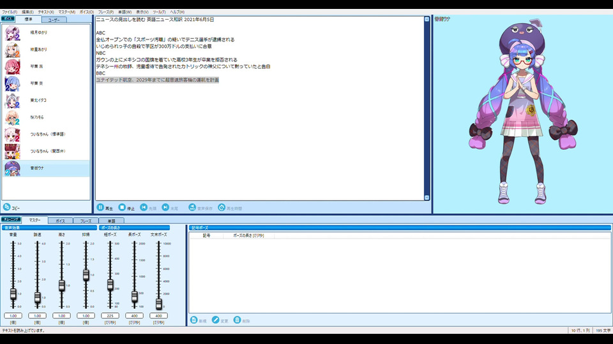Click the text editor scrollbar up arrow
The width and height of the screenshot is (613, 344).
[427, 19]
